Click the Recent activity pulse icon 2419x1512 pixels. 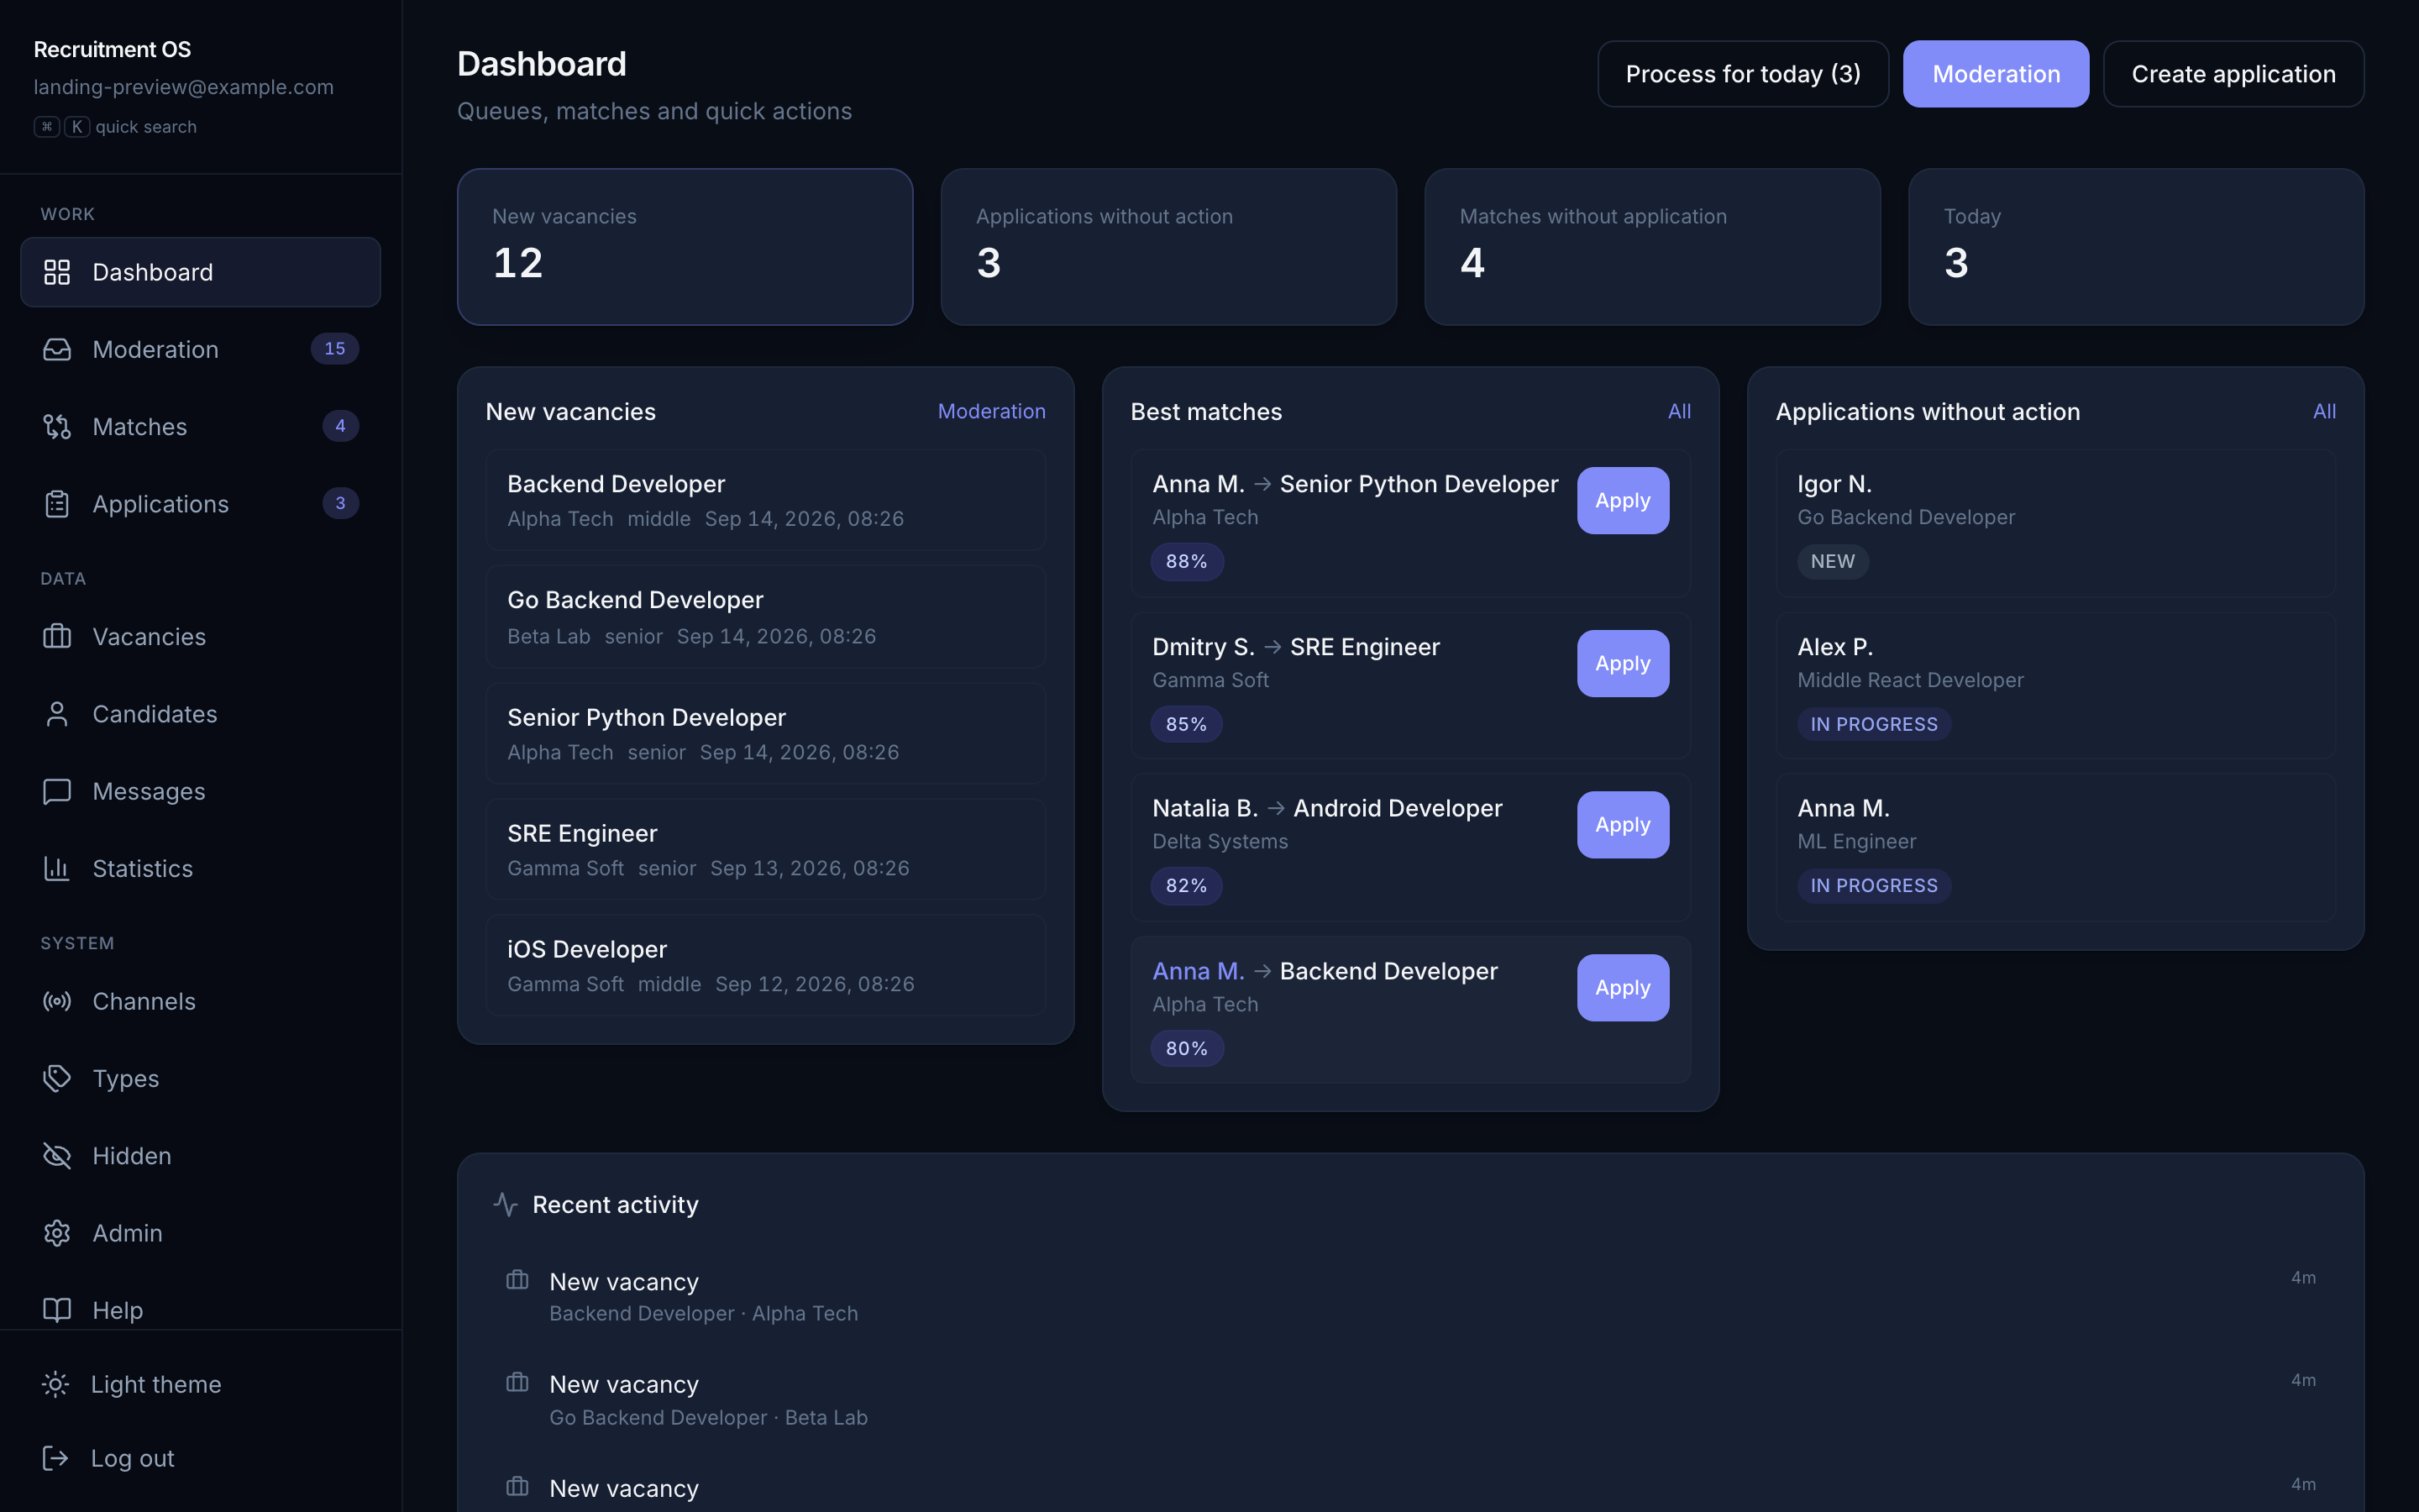[506, 1205]
